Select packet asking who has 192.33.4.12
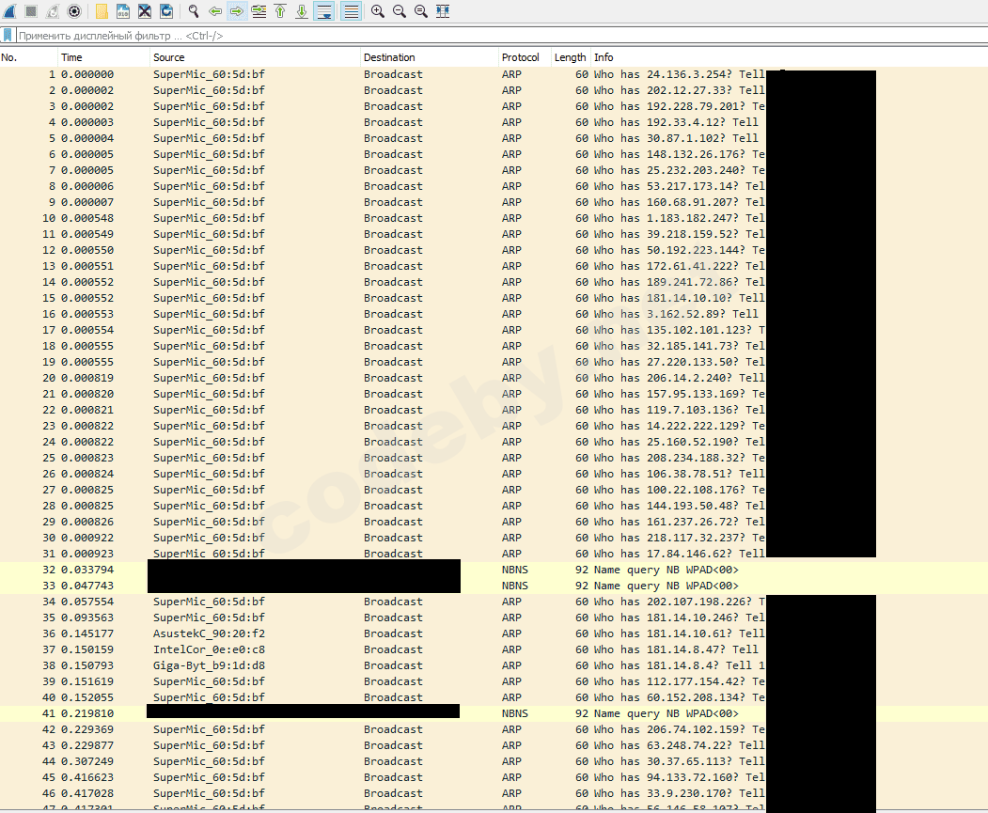The width and height of the screenshot is (988, 813). click(x=494, y=122)
